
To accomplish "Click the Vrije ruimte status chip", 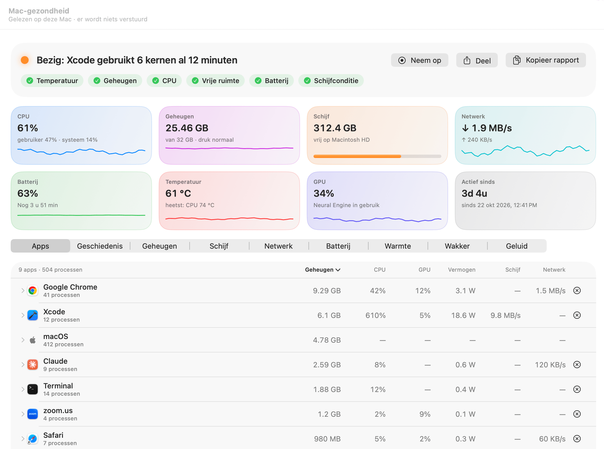I will tap(215, 81).
